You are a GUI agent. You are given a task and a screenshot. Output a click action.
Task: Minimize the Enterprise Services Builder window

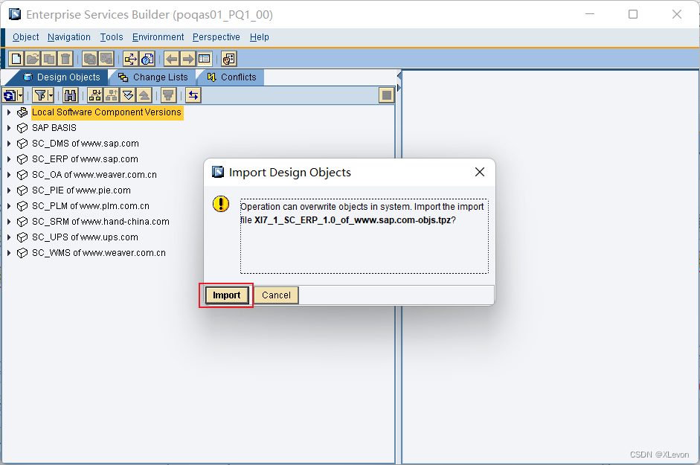pyautogui.click(x=590, y=14)
